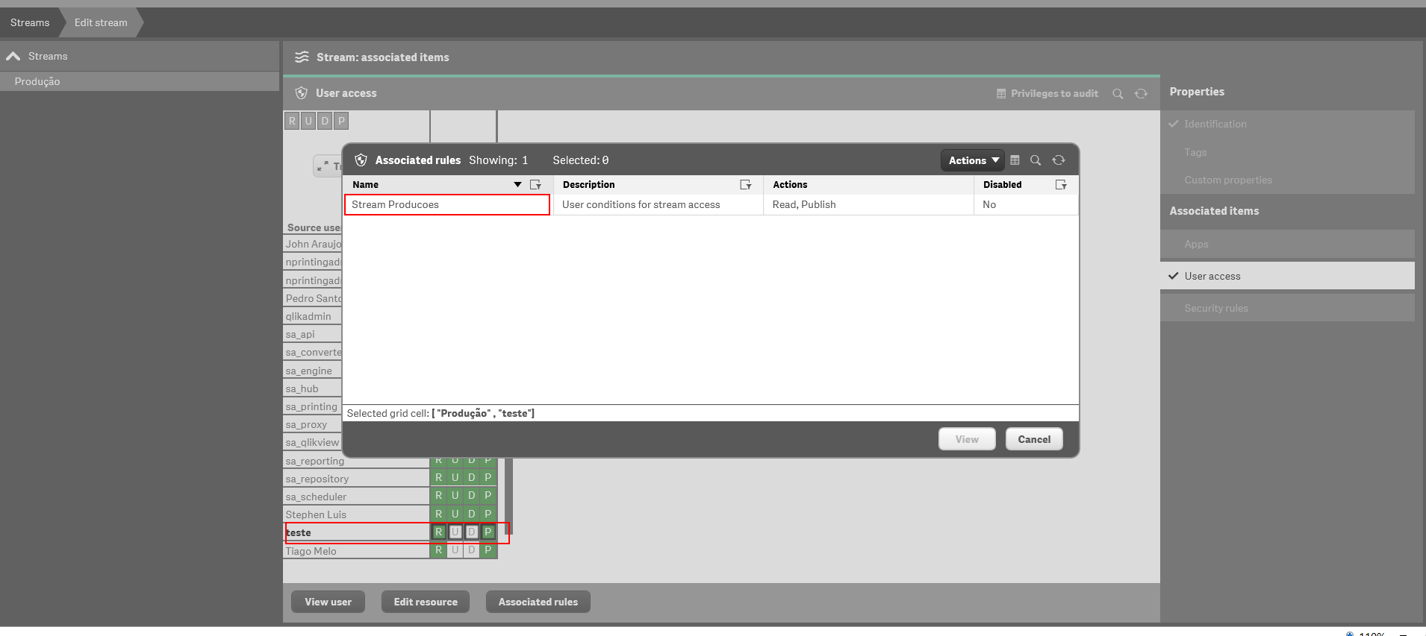This screenshot has width=1426, height=636.
Task: Open Identification properties
Action: point(1287,125)
